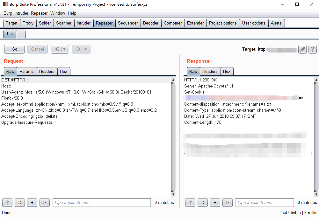Switch to the Target tab
The width and height of the screenshot is (319, 217).
click(x=12, y=23)
